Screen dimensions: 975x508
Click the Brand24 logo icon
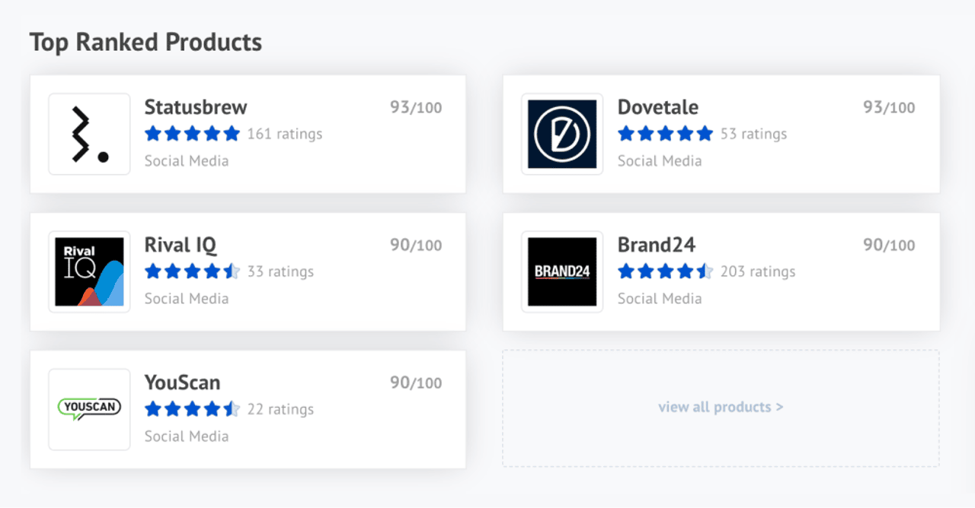click(562, 271)
